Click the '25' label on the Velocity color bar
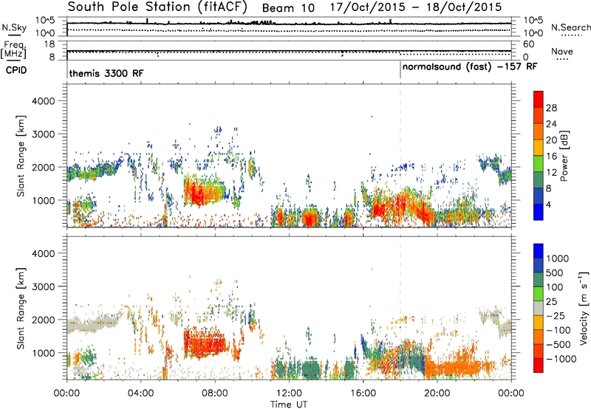591x409 pixels. pyautogui.click(x=552, y=301)
